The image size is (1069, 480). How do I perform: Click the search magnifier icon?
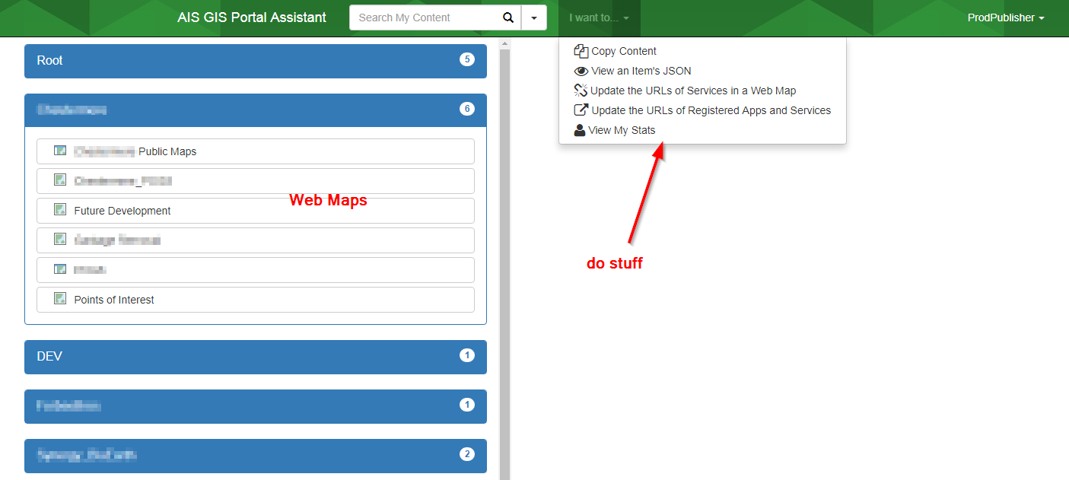pos(508,17)
